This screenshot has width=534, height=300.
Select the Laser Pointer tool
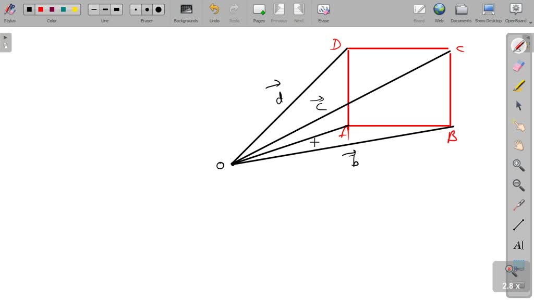(519, 205)
